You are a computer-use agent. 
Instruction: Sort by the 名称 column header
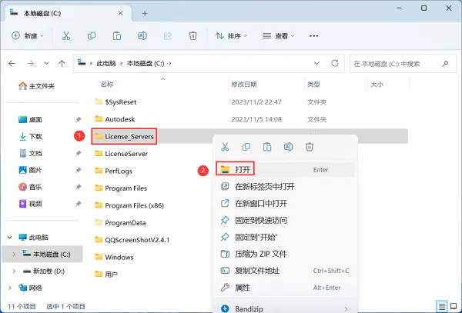[107, 85]
